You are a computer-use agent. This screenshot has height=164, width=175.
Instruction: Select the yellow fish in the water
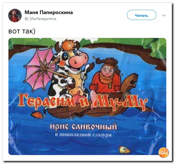coord(125,150)
